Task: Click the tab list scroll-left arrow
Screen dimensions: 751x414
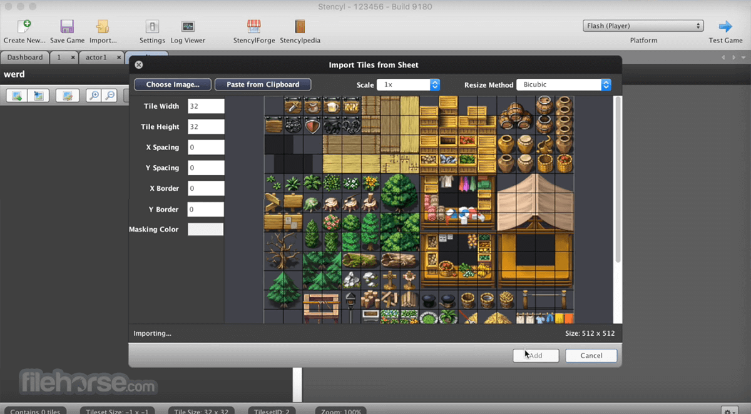Action: (x=723, y=58)
